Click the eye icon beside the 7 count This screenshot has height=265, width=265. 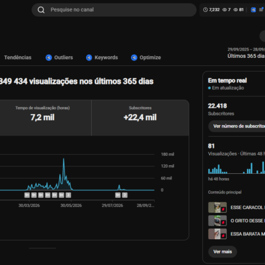(224, 10)
